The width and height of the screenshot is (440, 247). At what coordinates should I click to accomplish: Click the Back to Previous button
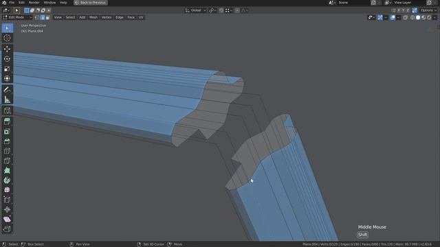[91, 3]
